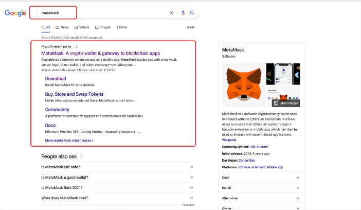Open the Community sitelink

pyautogui.click(x=57, y=110)
